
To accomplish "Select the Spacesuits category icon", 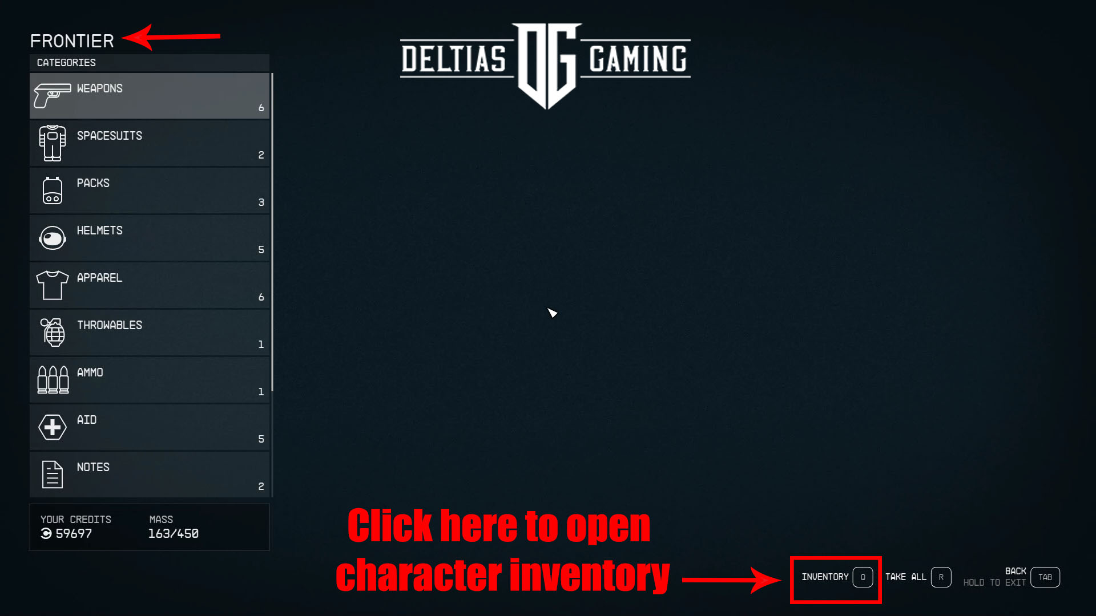I will point(51,142).
